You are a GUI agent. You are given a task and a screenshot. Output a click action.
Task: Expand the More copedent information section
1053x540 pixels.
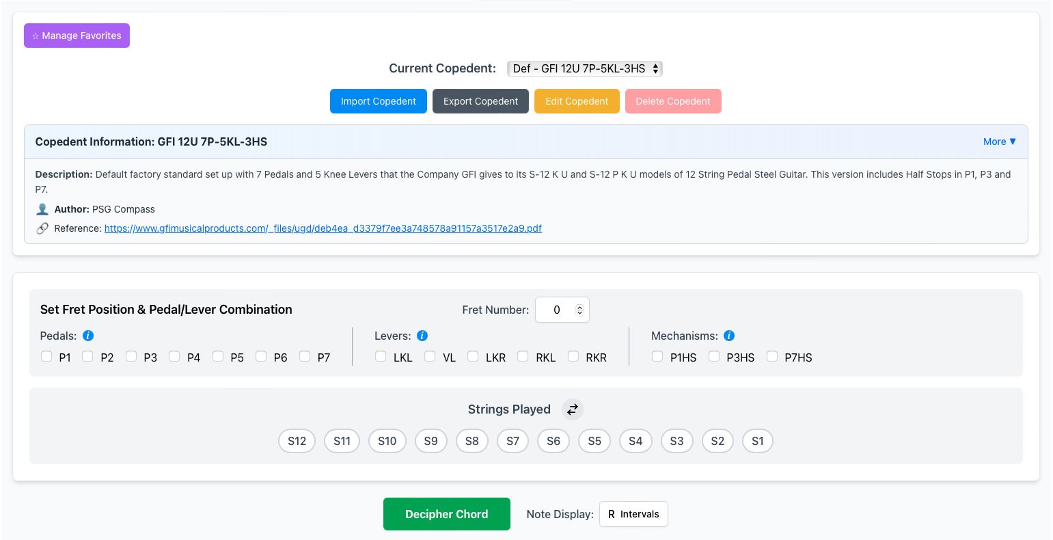tap(999, 141)
